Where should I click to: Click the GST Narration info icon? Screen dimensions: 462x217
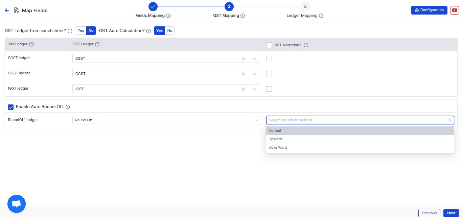(306, 45)
